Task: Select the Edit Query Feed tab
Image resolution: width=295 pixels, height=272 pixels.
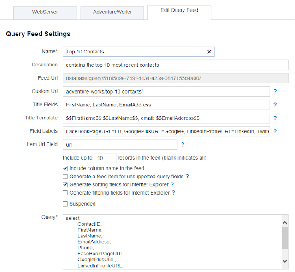Action: [179, 11]
